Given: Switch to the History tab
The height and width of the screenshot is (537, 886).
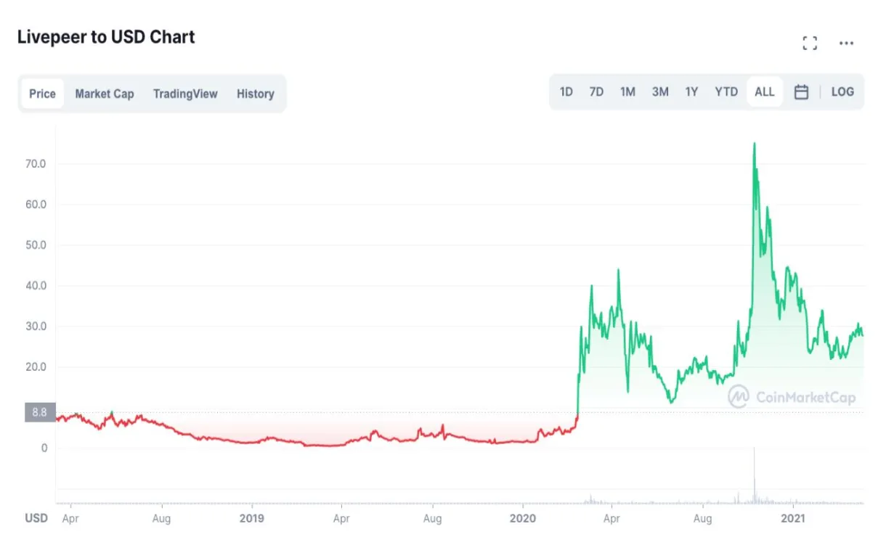Looking at the screenshot, I should click(x=255, y=94).
